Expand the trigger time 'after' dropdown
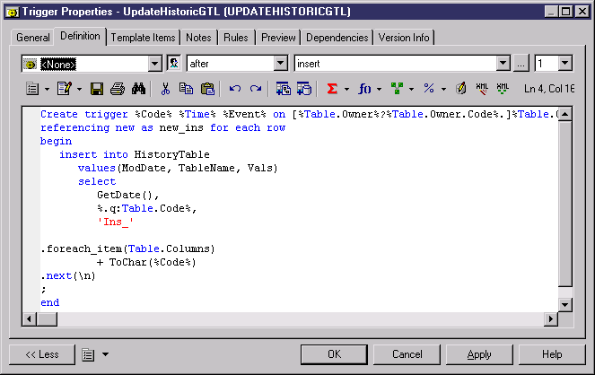595x375 pixels. click(x=278, y=64)
